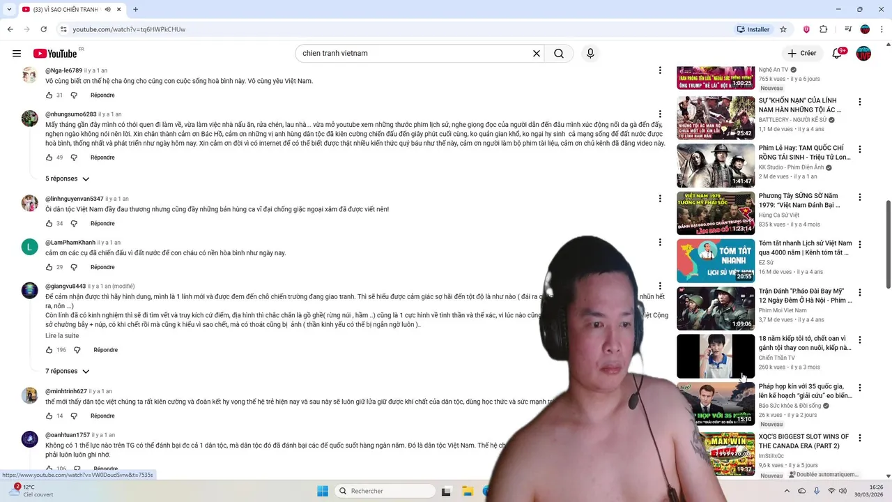Viewport: 892px width, 502px height.
Task: Expand 7 réponses under @giangvu8443
Action: (68, 372)
